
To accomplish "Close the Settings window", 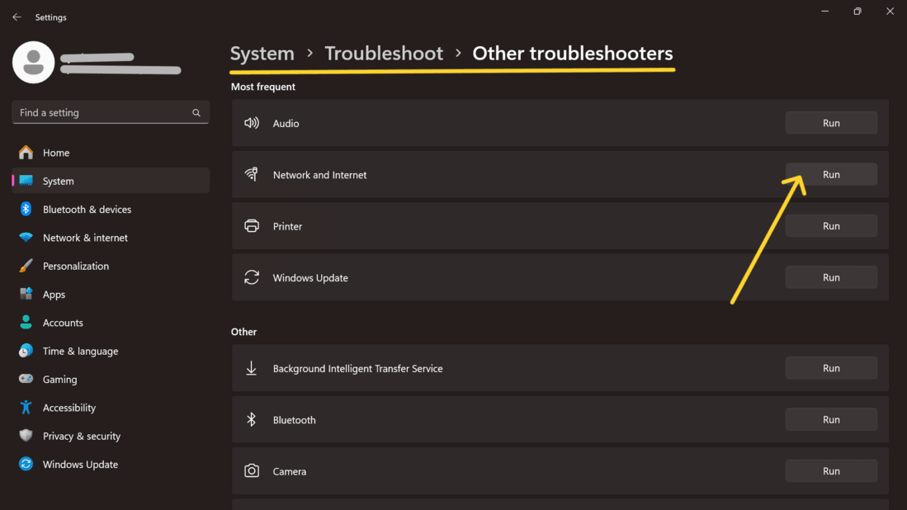I will (x=890, y=11).
